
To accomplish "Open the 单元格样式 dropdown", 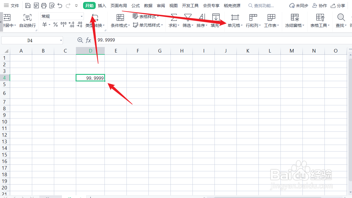I will [x=148, y=25].
